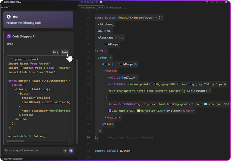This screenshot has width=231, height=161.
Task: Unfold the collapsed linkProps in Link tag
Action: pos(115,64)
